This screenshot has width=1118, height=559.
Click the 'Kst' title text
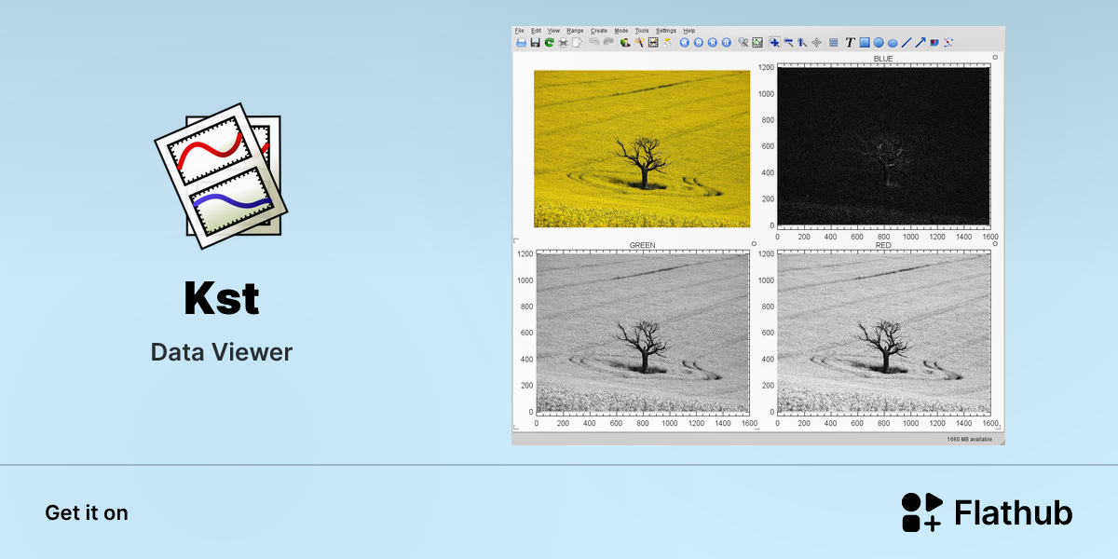tap(222, 299)
